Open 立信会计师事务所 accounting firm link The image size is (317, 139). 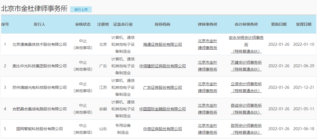coord(246,87)
